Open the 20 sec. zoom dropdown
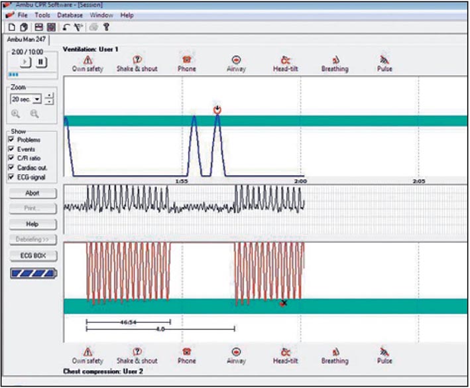This screenshot has width=470, height=388. click(26, 99)
